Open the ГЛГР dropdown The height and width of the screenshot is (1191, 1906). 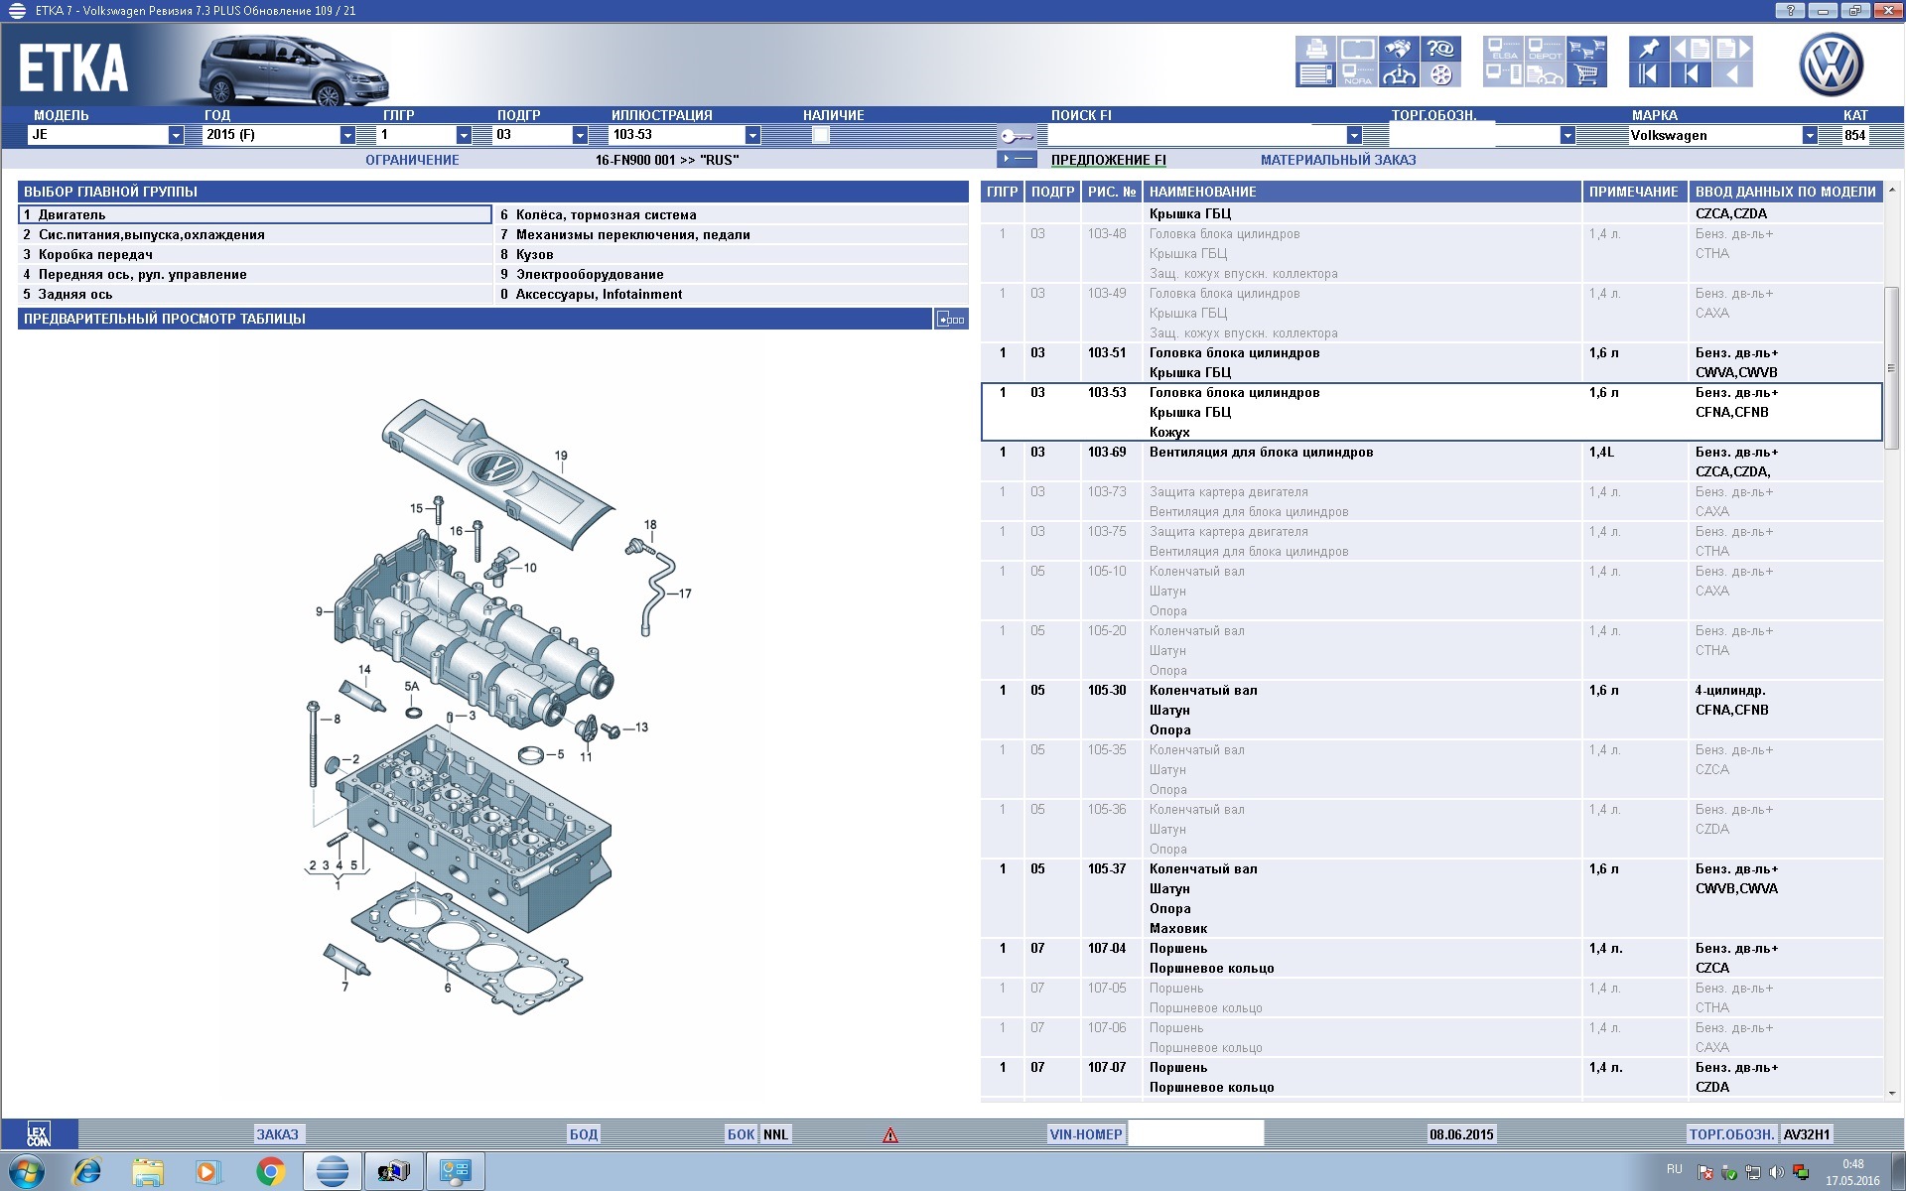pyautogui.click(x=464, y=135)
